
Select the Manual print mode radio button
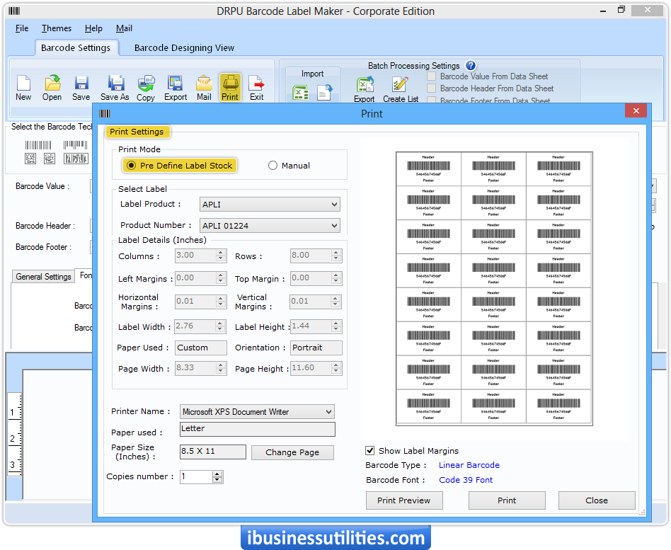point(273,165)
